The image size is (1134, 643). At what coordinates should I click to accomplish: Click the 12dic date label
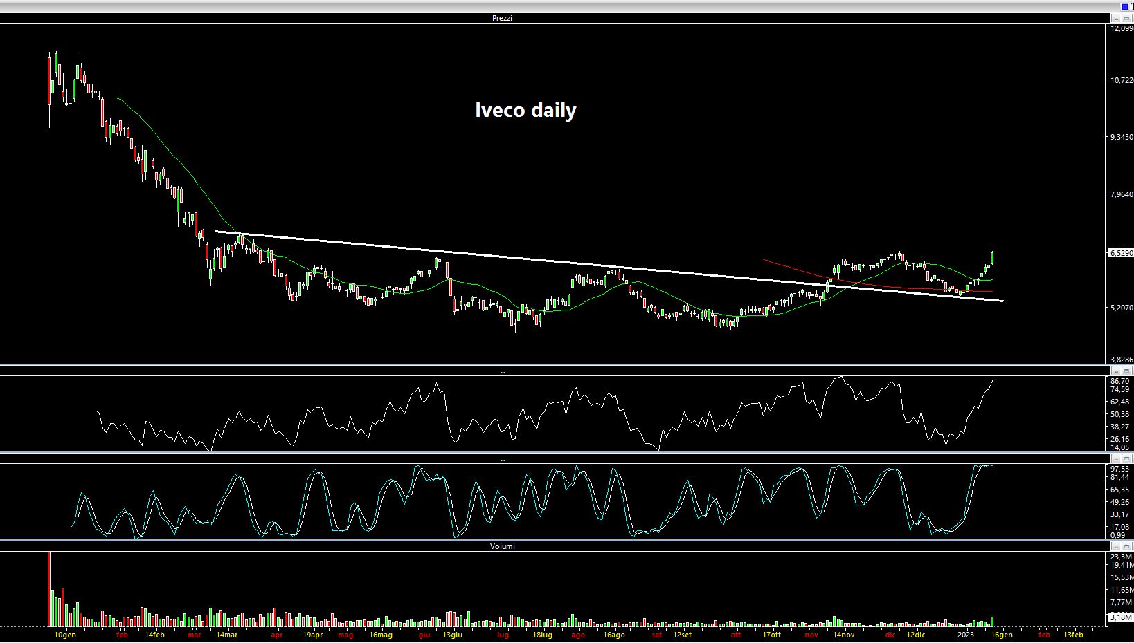(915, 635)
